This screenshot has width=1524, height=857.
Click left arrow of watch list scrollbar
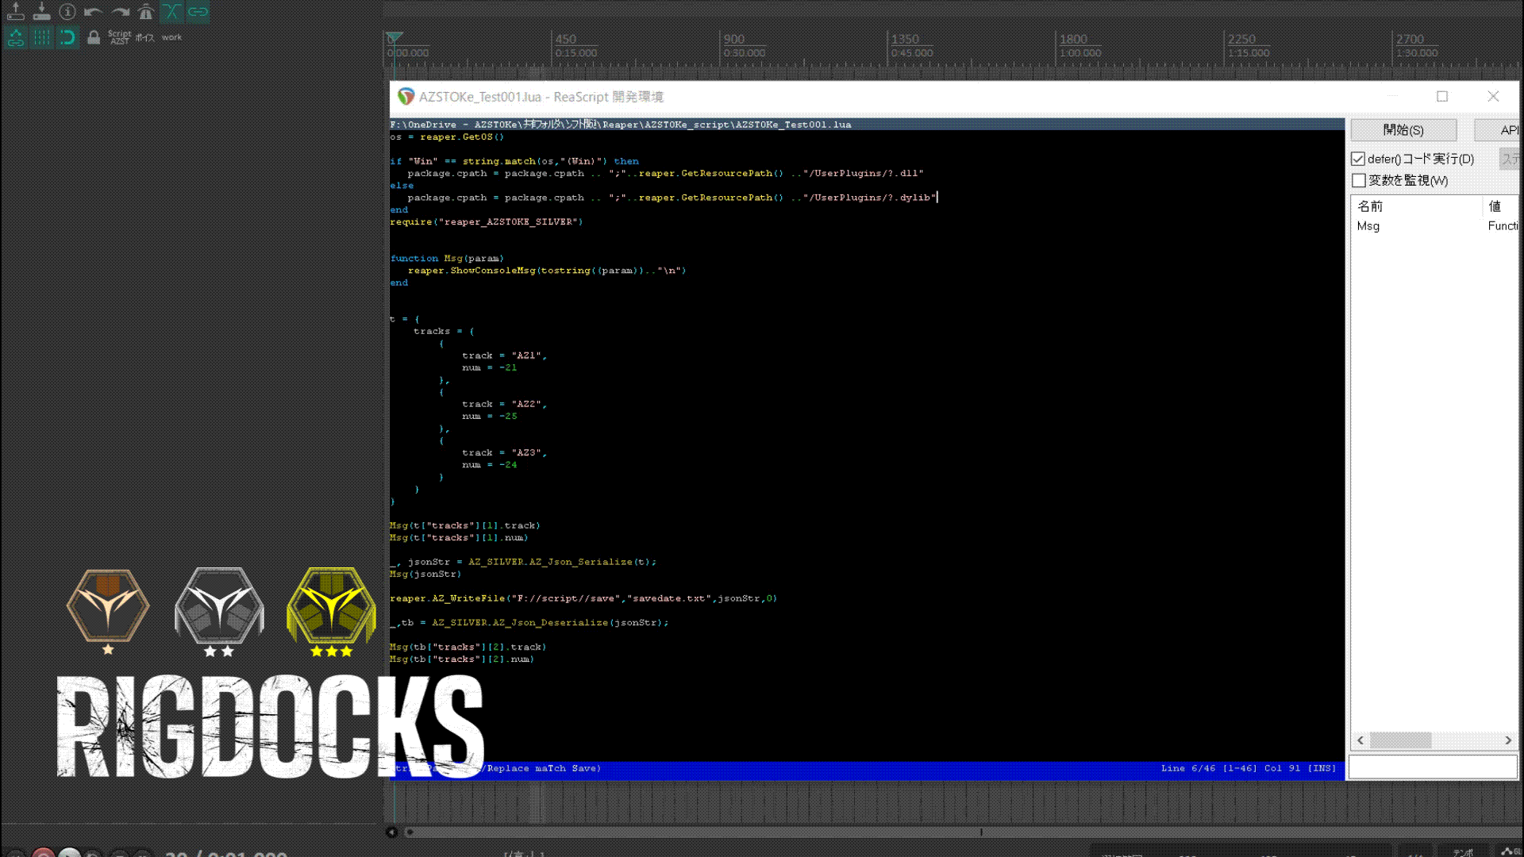click(x=1360, y=740)
